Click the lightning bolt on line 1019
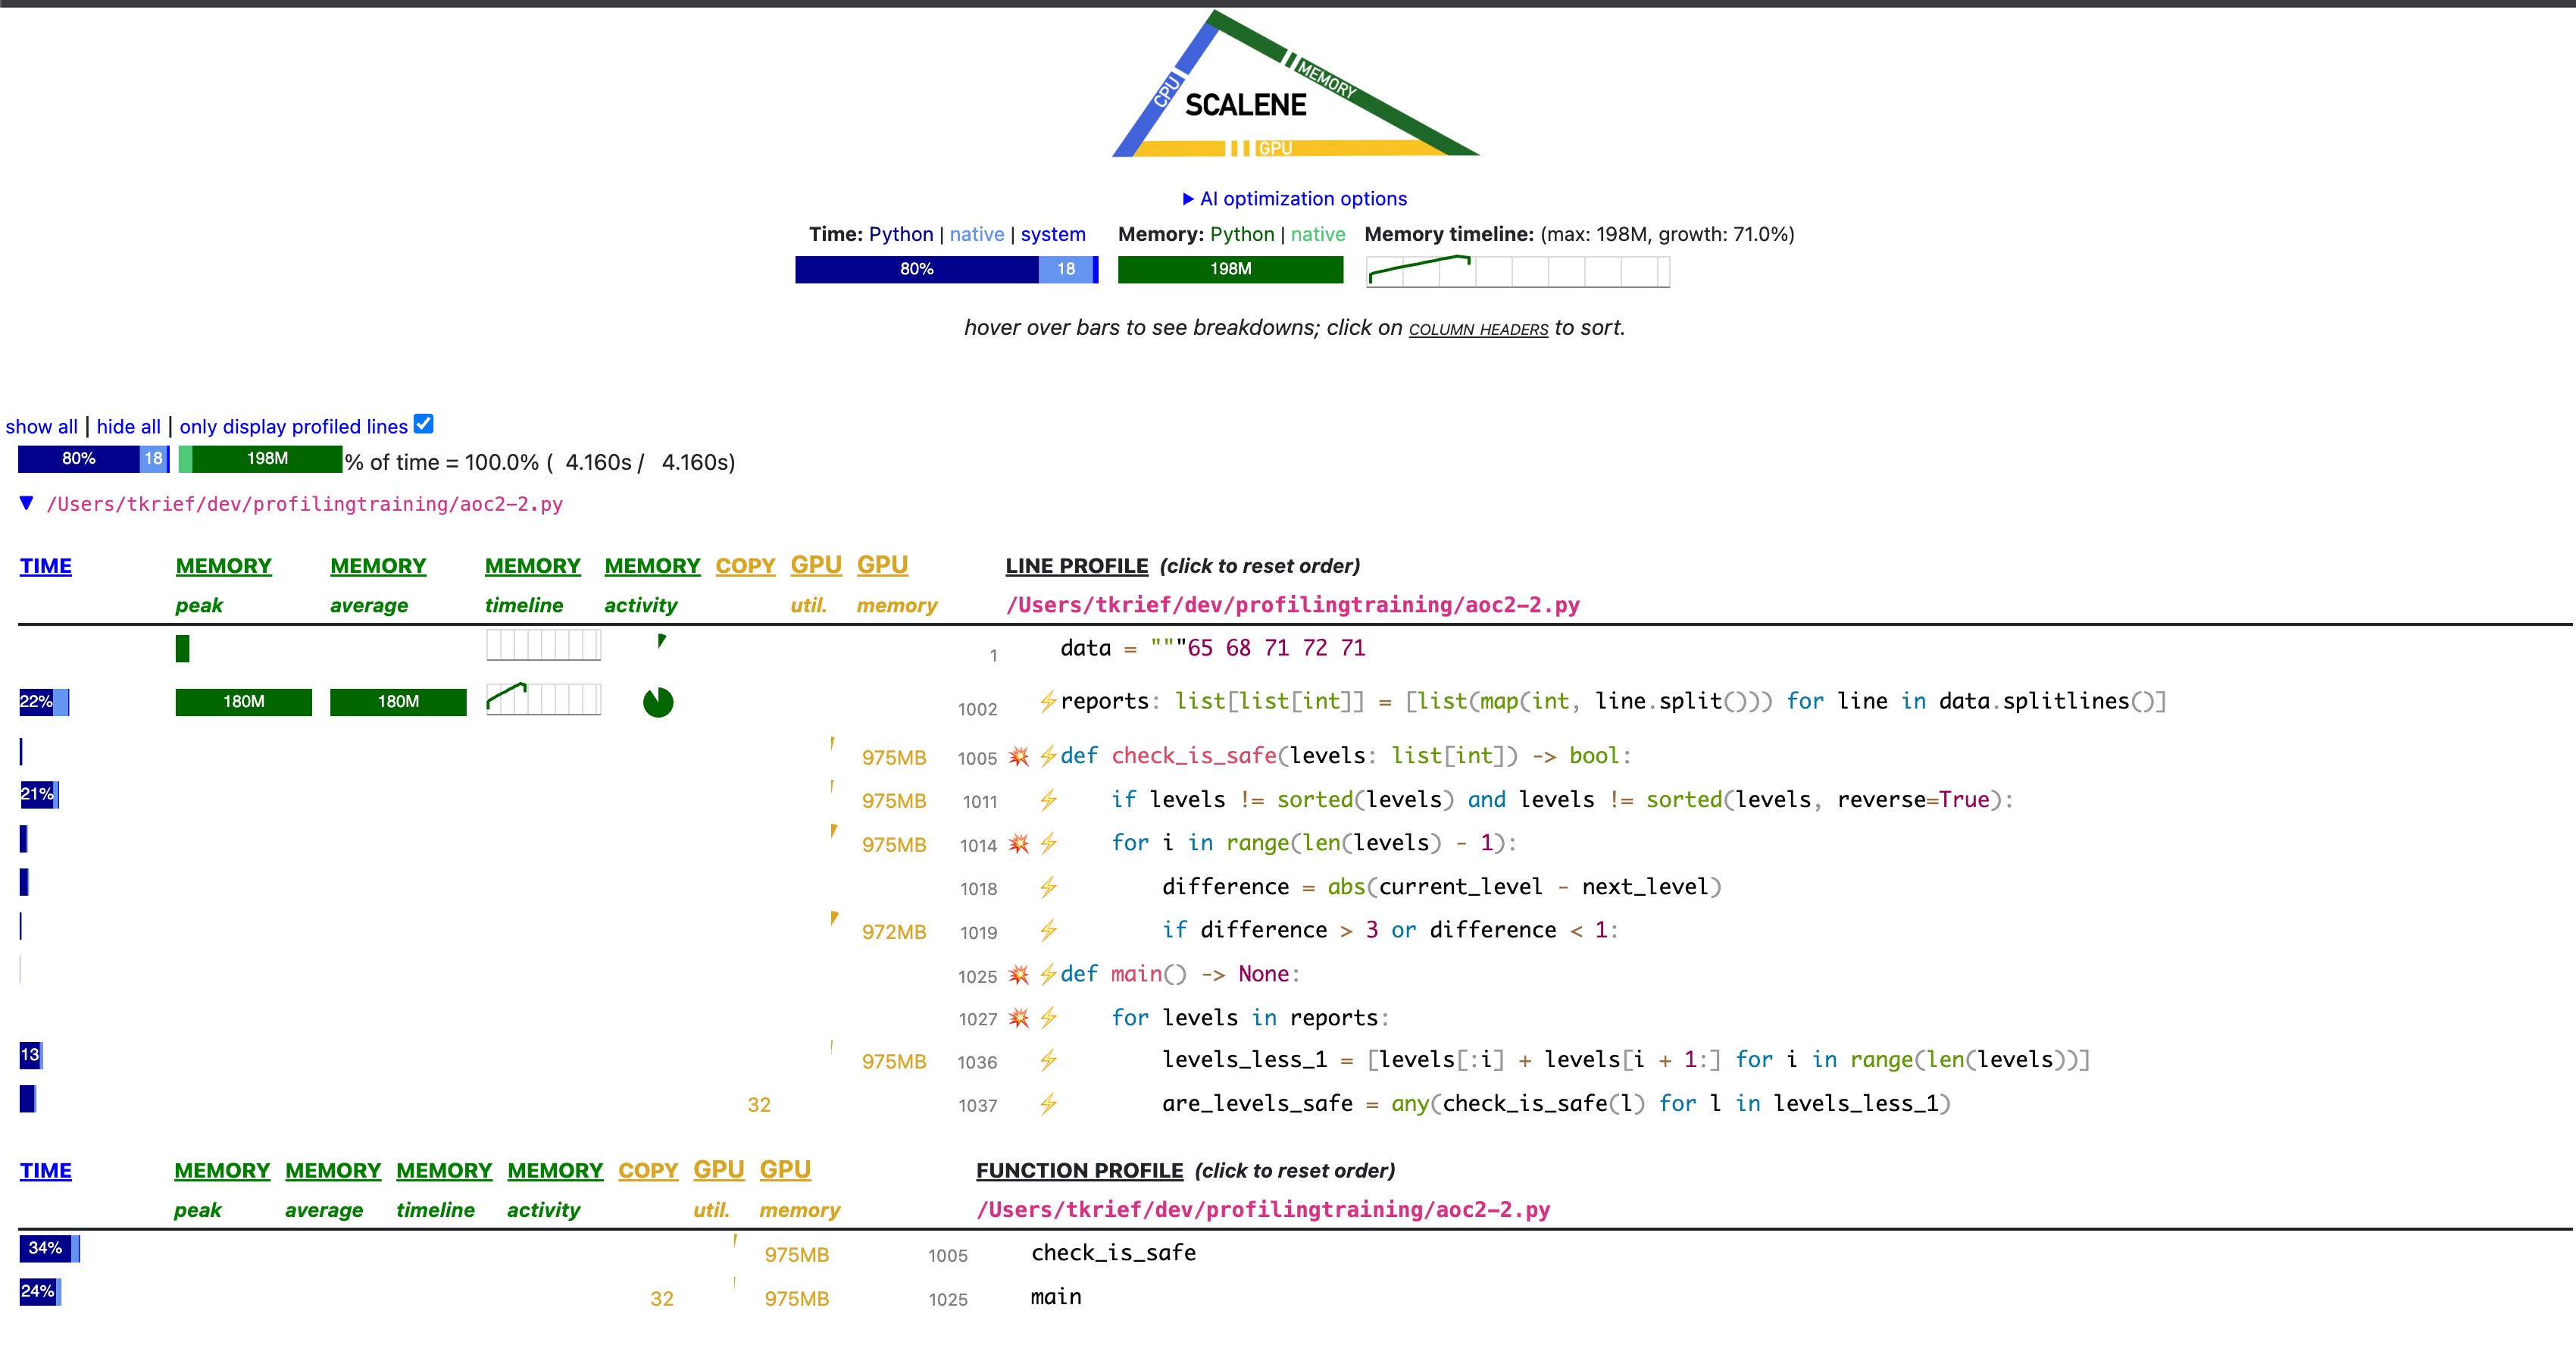Viewport: 2576px width, 1358px height. (x=1047, y=931)
